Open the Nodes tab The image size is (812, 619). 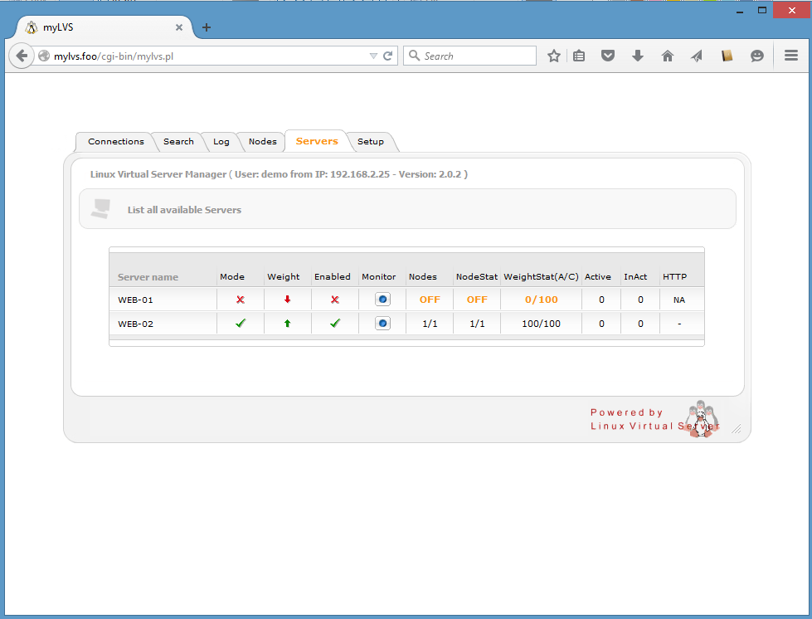point(262,142)
